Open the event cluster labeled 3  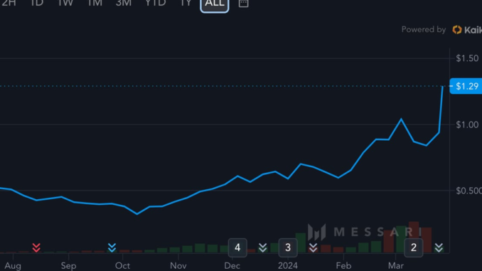(x=288, y=248)
